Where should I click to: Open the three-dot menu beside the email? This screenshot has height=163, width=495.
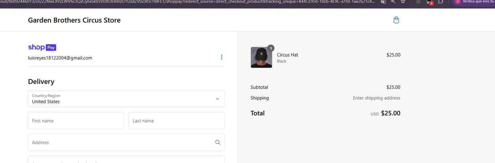tap(221, 57)
